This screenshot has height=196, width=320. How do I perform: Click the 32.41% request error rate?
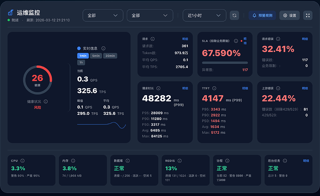(278, 49)
